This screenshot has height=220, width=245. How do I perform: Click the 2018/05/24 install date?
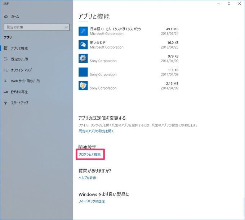[170, 33]
